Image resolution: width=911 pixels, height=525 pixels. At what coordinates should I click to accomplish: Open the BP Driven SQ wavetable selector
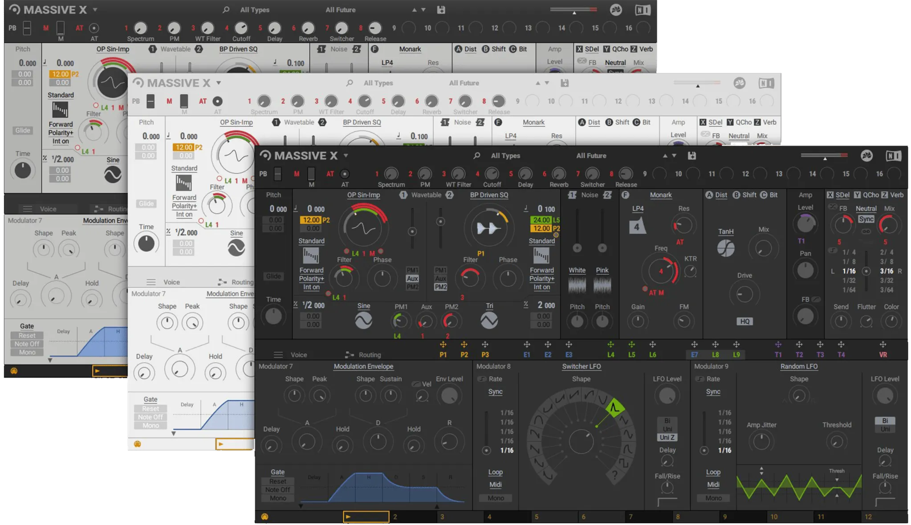point(489,195)
